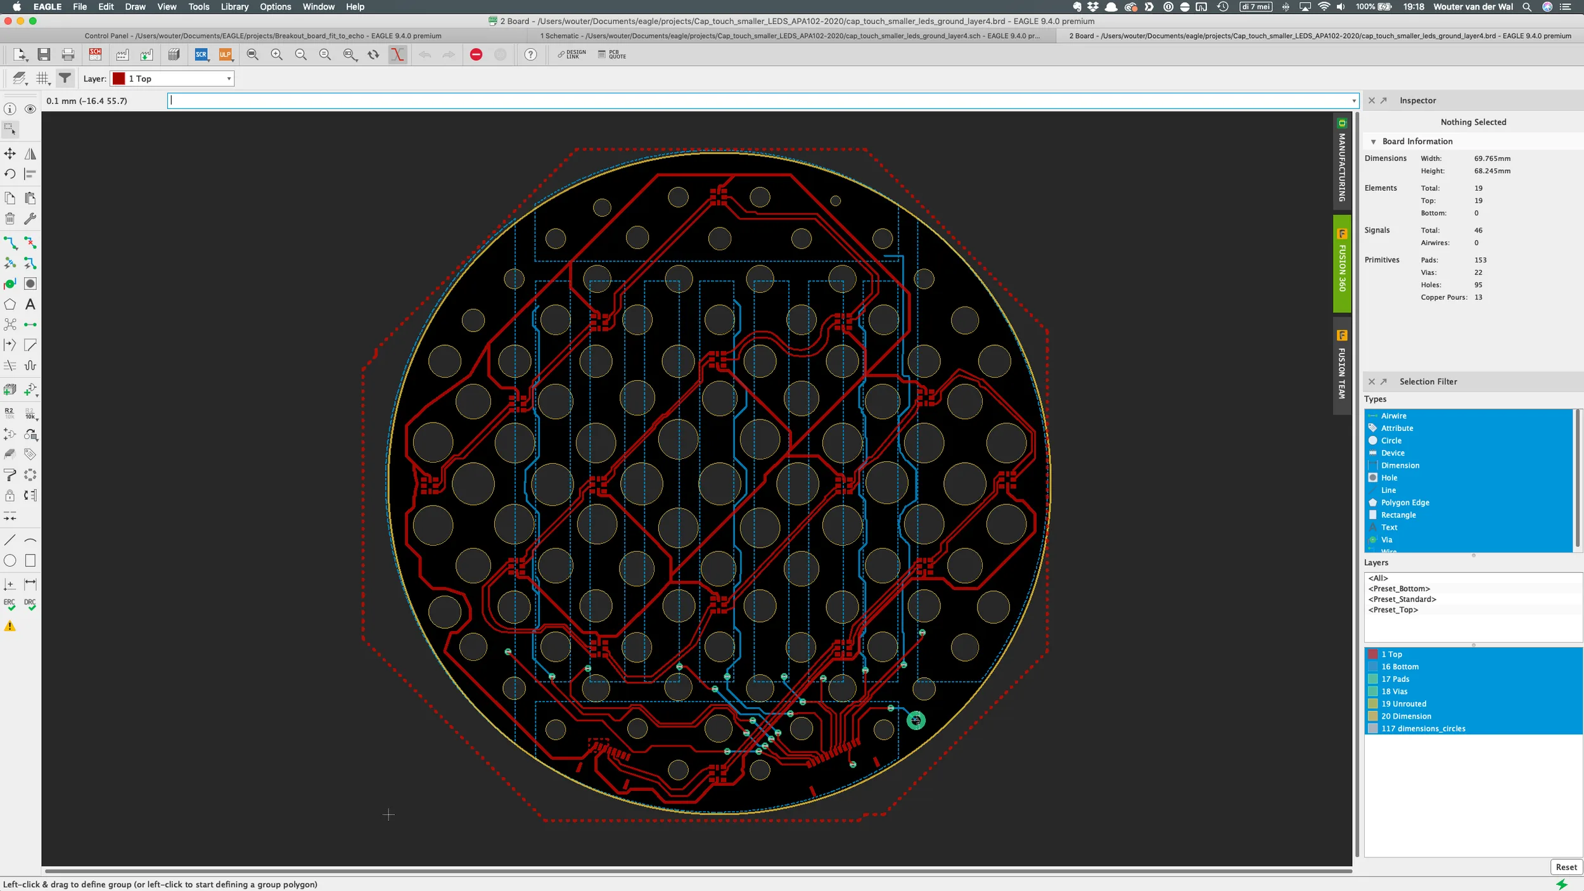The width and height of the screenshot is (1584, 891).
Task: Open the Fusion 360 side panel
Action: point(1342,264)
